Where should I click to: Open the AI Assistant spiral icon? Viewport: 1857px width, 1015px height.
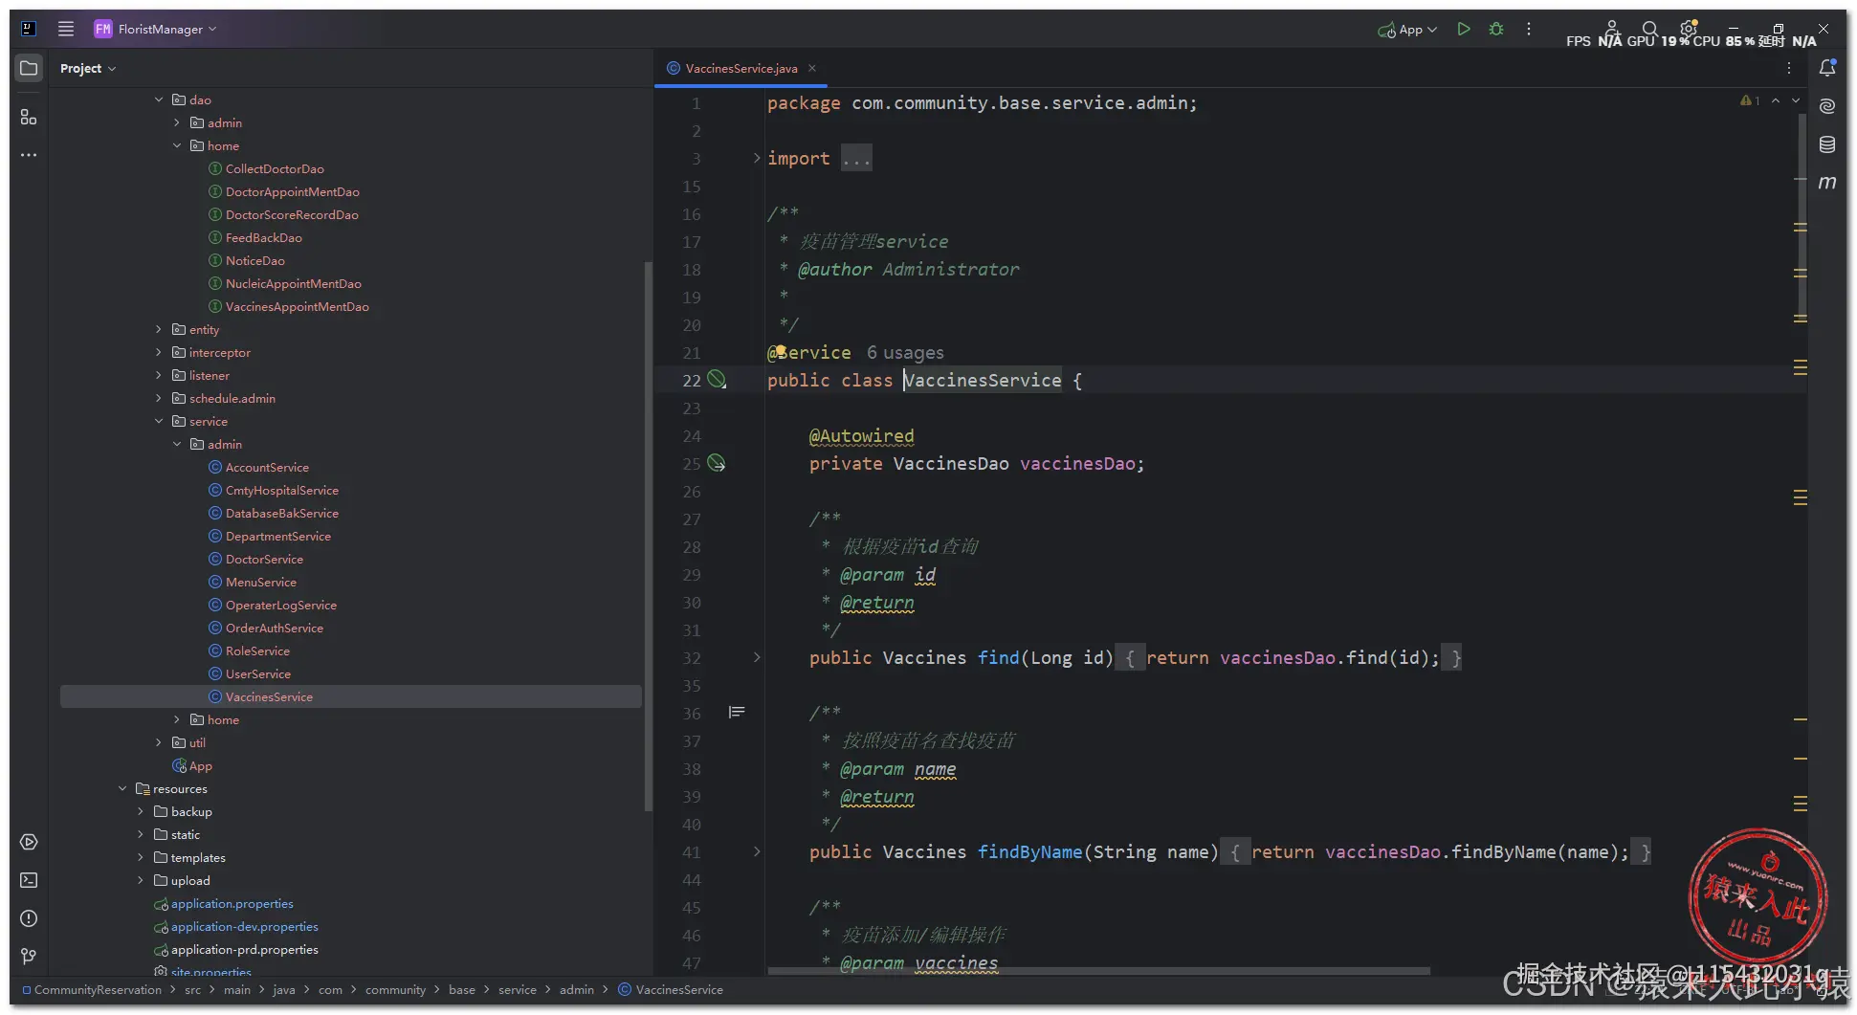(1827, 106)
